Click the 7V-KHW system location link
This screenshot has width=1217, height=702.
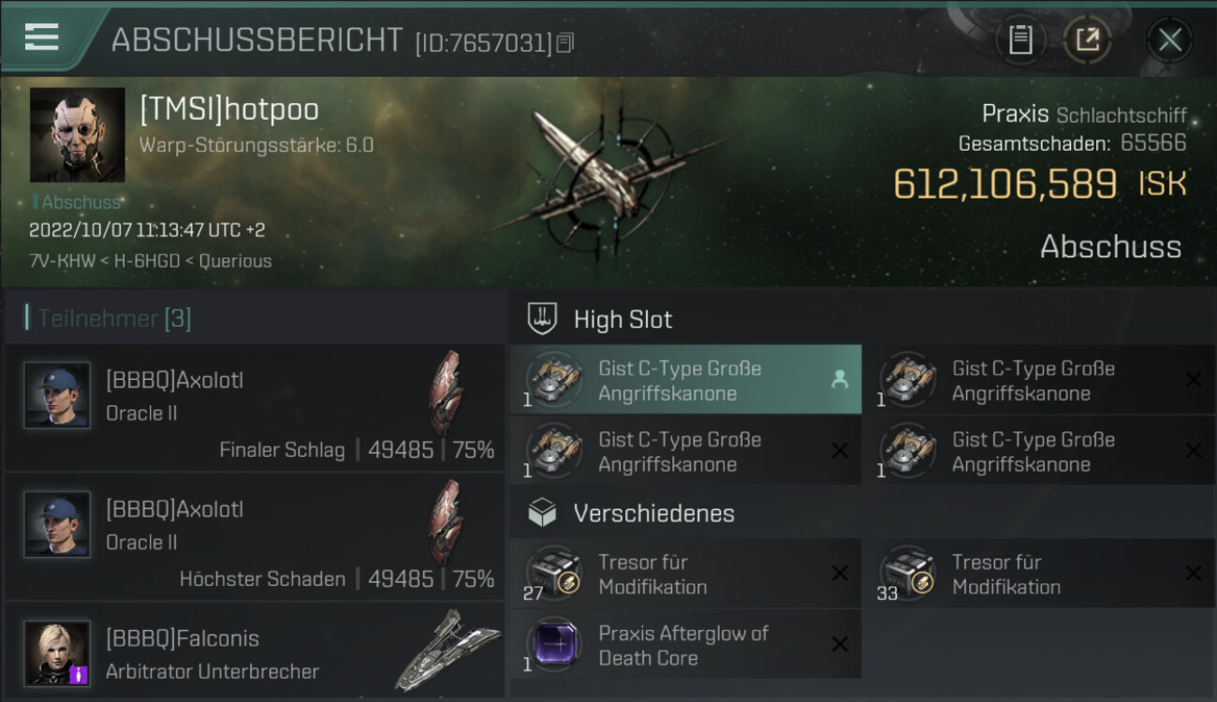[62, 261]
